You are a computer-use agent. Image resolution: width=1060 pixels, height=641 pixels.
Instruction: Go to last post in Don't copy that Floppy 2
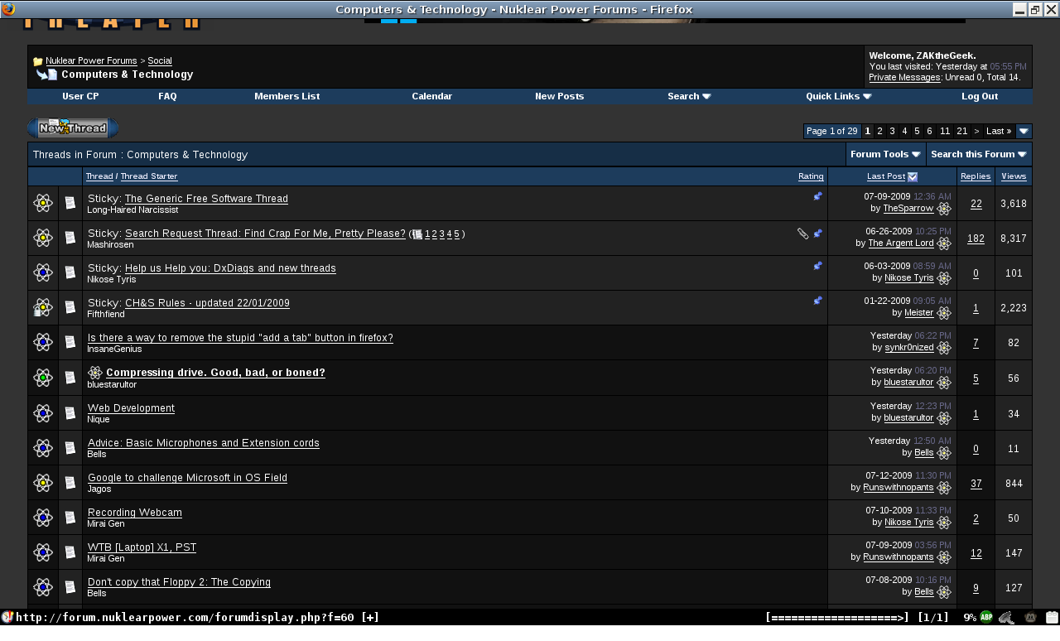tap(944, 592)
